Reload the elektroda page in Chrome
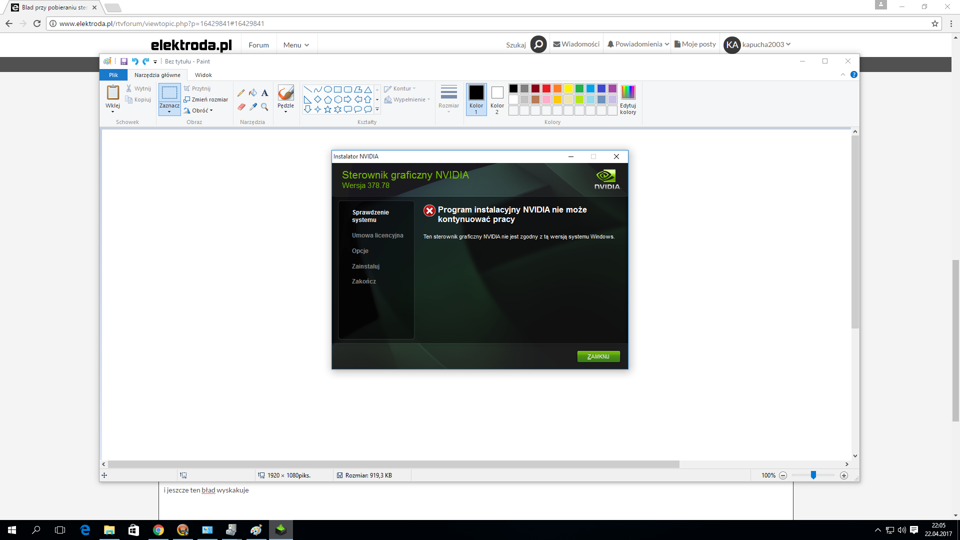The image size is (960, 540). point(37,23)
